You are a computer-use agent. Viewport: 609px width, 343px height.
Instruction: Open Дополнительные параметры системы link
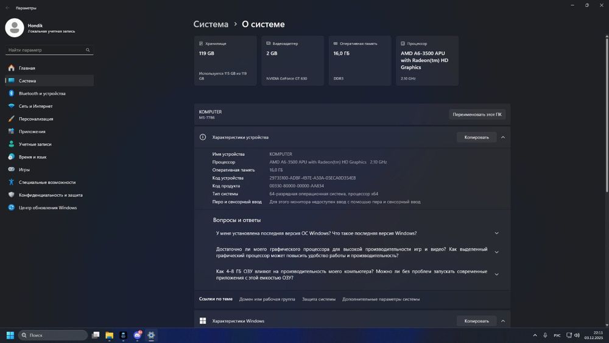point(381,299)
